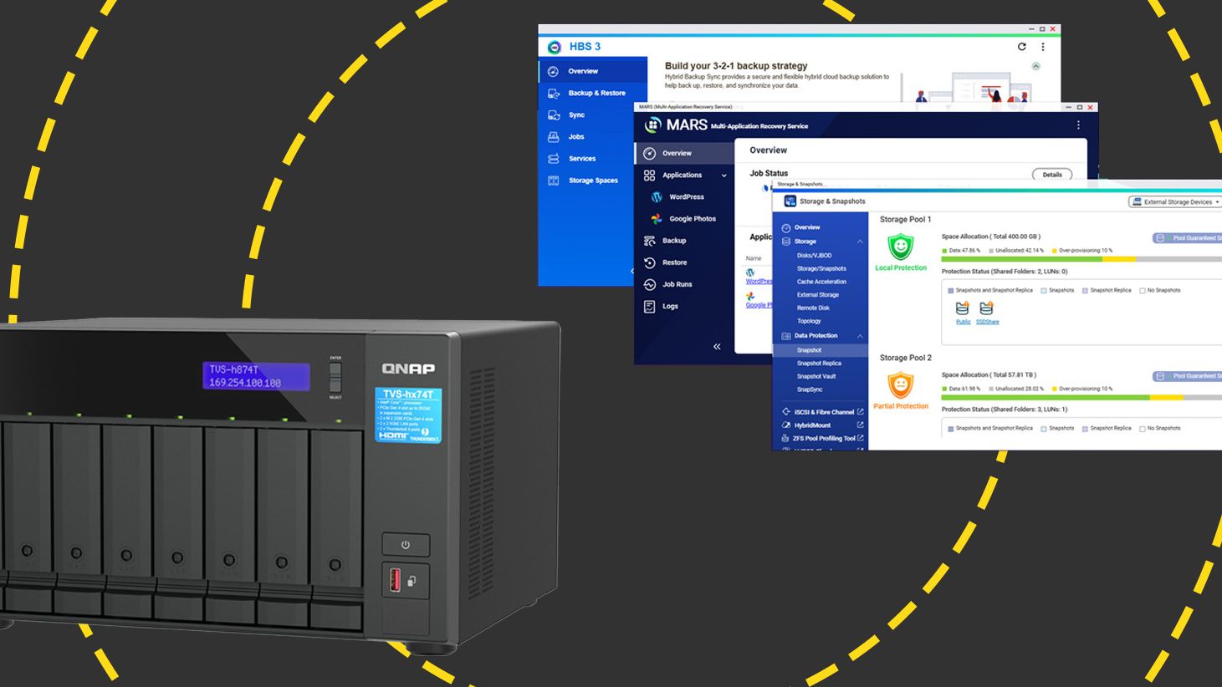Click Storage Pool 1 space allocation bar

tap(1081, 259)
